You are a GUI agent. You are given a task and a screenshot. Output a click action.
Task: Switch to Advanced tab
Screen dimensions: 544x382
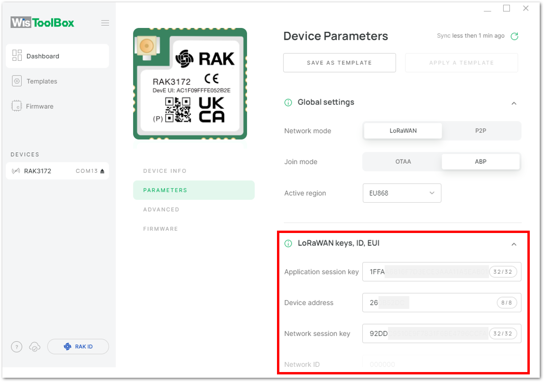(x=161, y=209)
